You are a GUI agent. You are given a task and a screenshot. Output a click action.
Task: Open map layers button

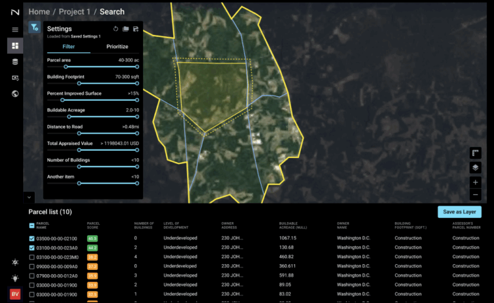(476, 167)
